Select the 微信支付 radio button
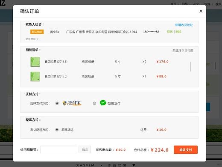This screenshot has width=222, height=167. 94,103
